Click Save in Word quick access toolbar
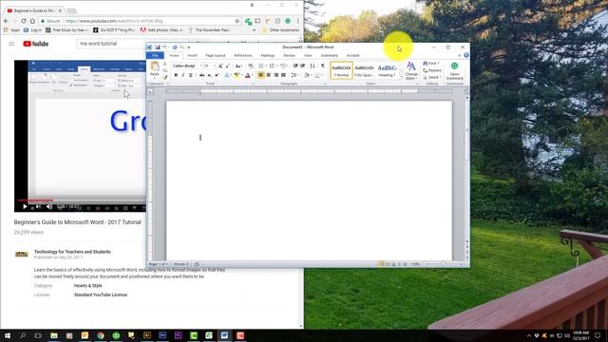Image resolution: width=608 pixels, height=342 pixels. (x=158, y=47)
